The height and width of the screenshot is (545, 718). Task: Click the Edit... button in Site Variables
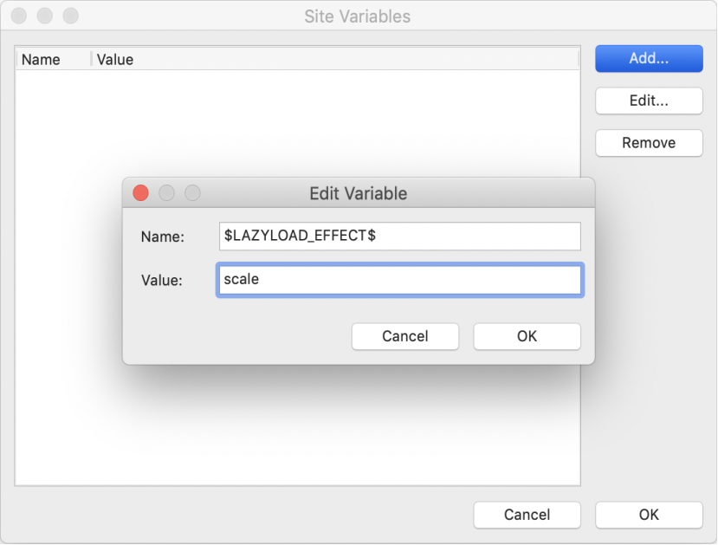point(649,101)
